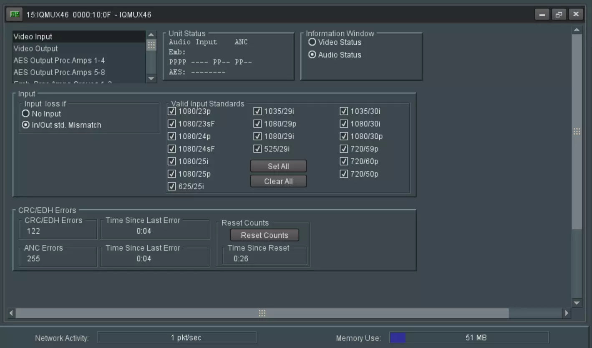Click the vertical scrollbar down arrow
Screen dimensions: 592x348
(577, 303)
